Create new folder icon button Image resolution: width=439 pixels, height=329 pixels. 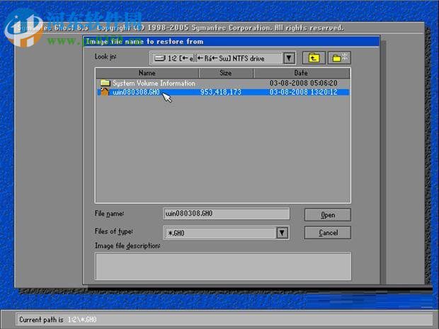tap(339, 58)
